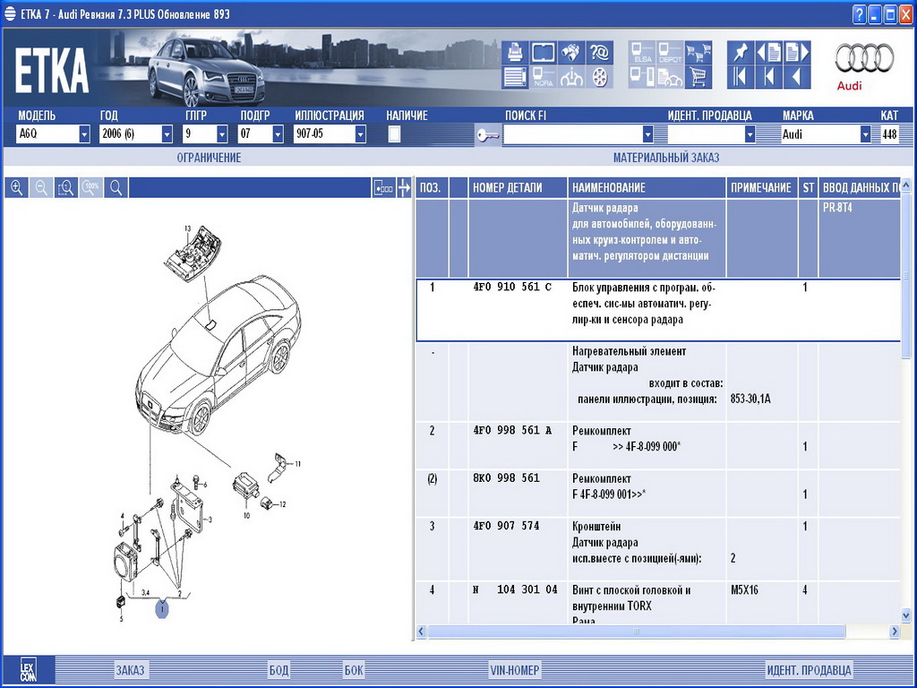Toggle the НАЛИЧИЕ checkbox

pyautogui.click(x=394, y=134)
